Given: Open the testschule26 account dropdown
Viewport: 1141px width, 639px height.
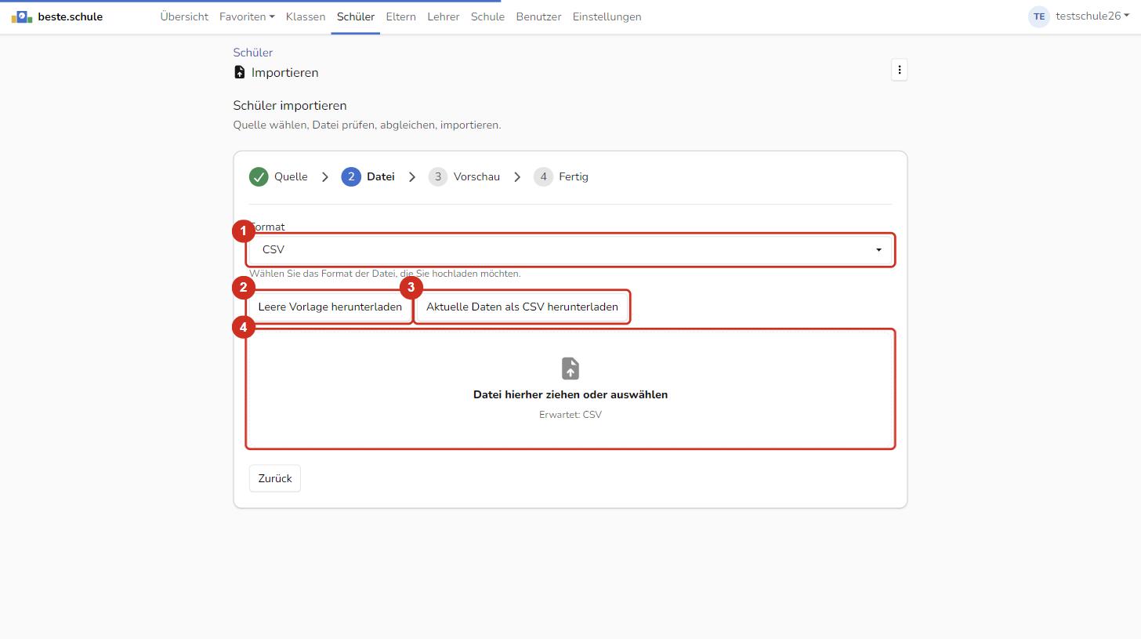Looking at the screenshot, I should point(1092,16).
